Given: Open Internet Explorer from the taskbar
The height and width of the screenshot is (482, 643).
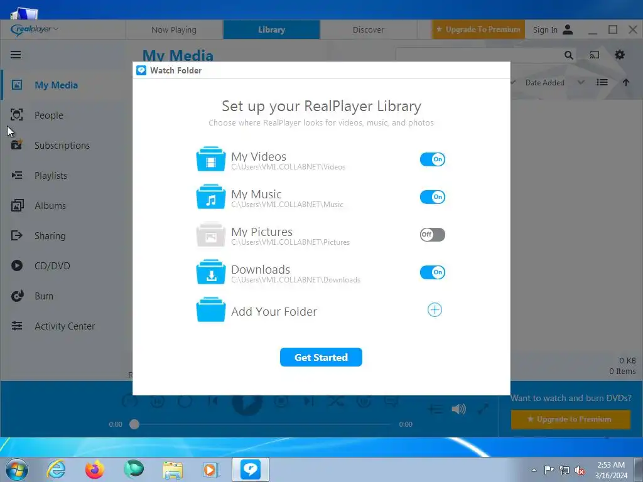Looking at the screenshot, I should point(56,469).
